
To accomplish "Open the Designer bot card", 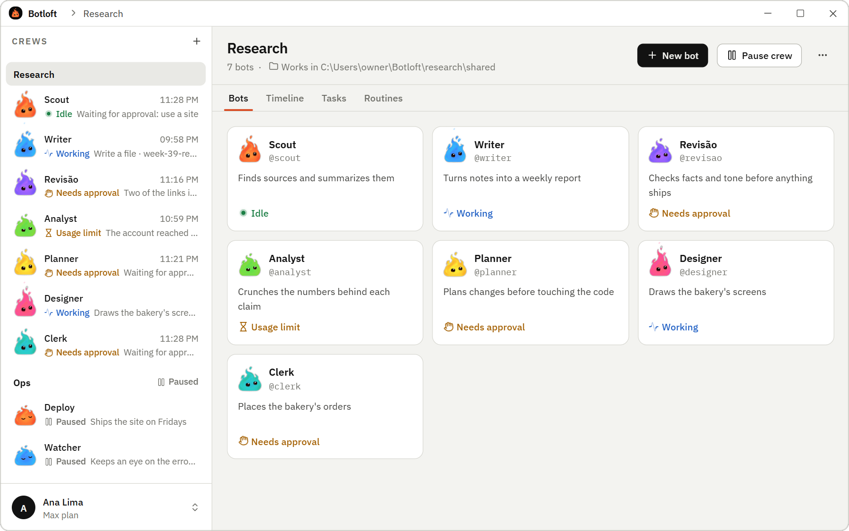I will point(736,293).
